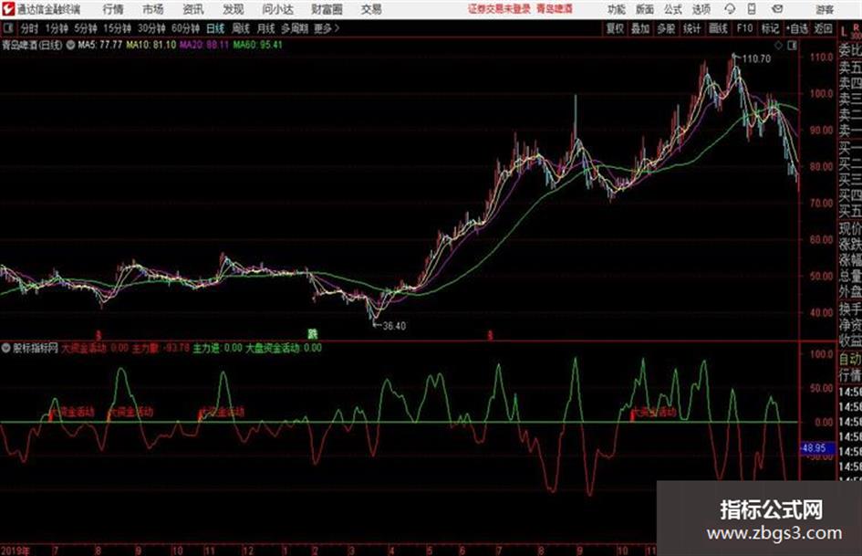Click the 2019年 label on the time axis
This screenshot has height=556, width=862.
point(16,551)
